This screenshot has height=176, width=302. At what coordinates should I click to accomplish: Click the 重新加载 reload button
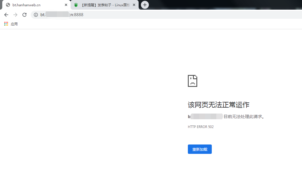tap(200, 149)
